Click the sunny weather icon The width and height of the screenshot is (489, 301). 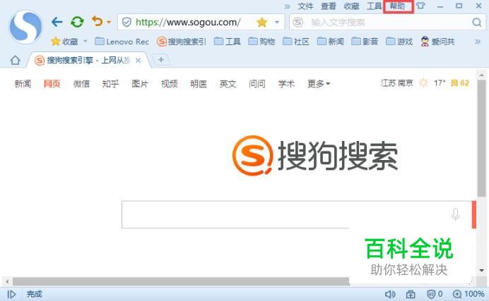[x=423, y=82]
